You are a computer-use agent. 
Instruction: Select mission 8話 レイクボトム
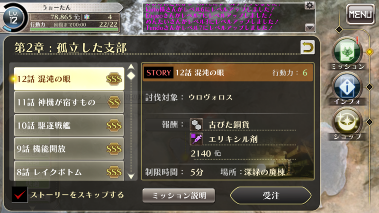[x=69, y=171]
